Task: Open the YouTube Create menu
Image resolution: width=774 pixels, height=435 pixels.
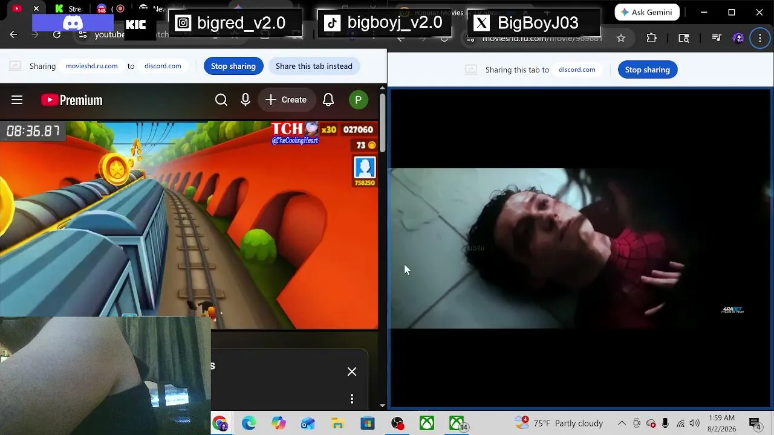Action: click(x=286, y=100)
